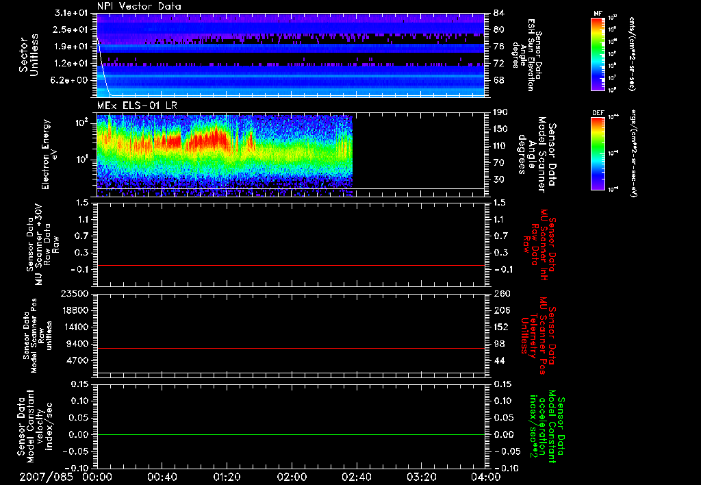Click the red MU Scanner Pos Telemetry label

click(538, 336)
